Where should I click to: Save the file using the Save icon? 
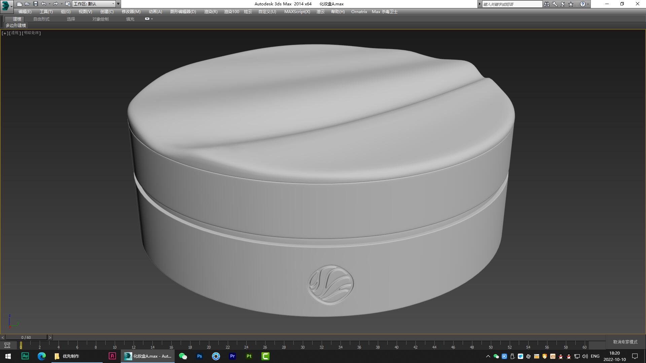35,4
